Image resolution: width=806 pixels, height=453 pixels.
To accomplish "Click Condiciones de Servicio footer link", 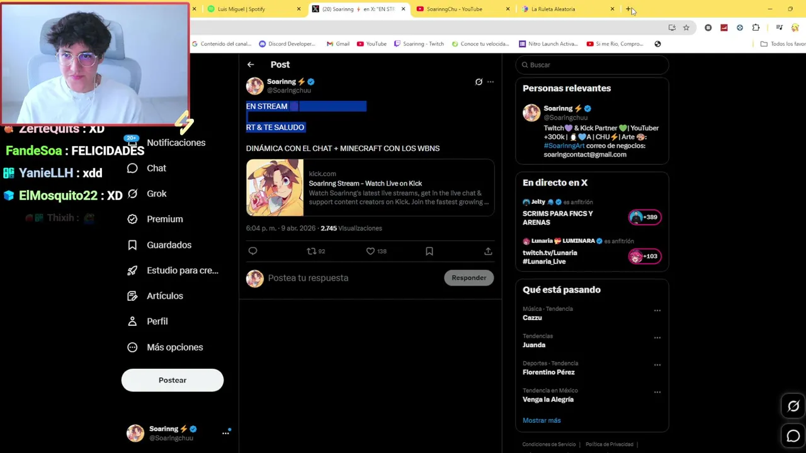I will [x=549, y=445].
